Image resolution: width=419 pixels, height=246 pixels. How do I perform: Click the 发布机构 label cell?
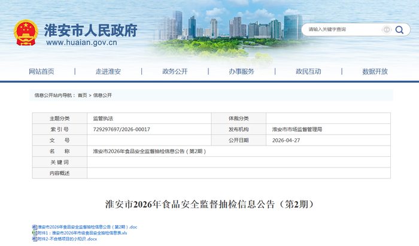point(239,129)
